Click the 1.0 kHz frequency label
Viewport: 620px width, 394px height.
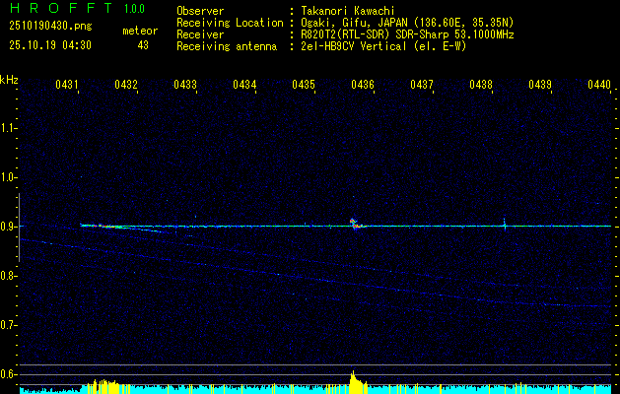click(7, 177)
